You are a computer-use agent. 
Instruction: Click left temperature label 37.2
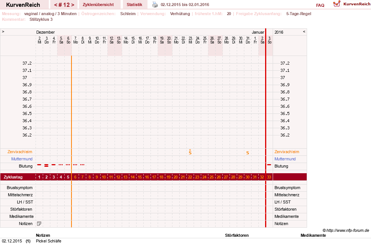click(27, 63)
